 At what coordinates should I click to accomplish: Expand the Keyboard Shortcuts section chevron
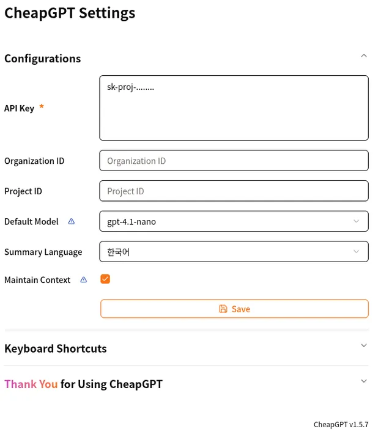tap(364, 345)
